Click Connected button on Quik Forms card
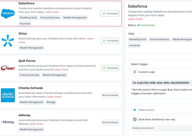 tap(110, 68)
